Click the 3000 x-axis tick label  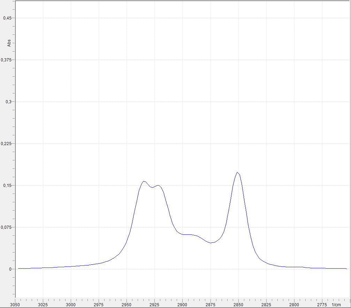[71, 305]
